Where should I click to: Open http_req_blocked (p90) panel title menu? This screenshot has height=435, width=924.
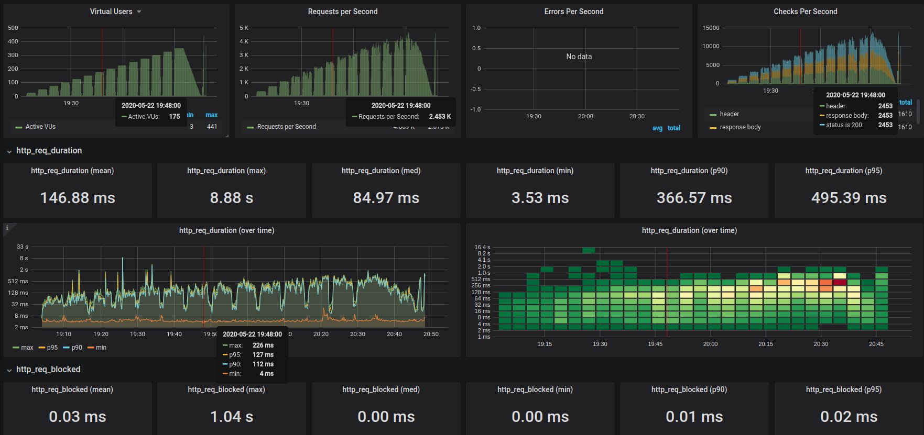pos(689,389)
